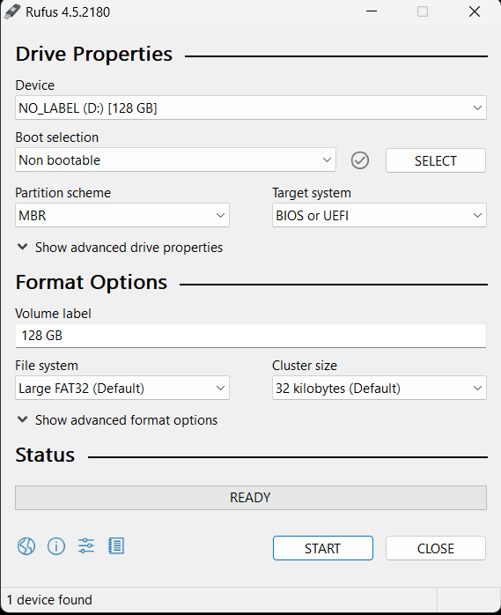Click the Rufus 4.5.2180 title text
This screenshot has height=615, width=501.
point(68,12)
